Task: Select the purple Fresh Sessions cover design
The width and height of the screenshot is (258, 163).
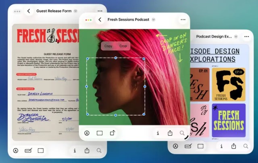Action: 229,120
